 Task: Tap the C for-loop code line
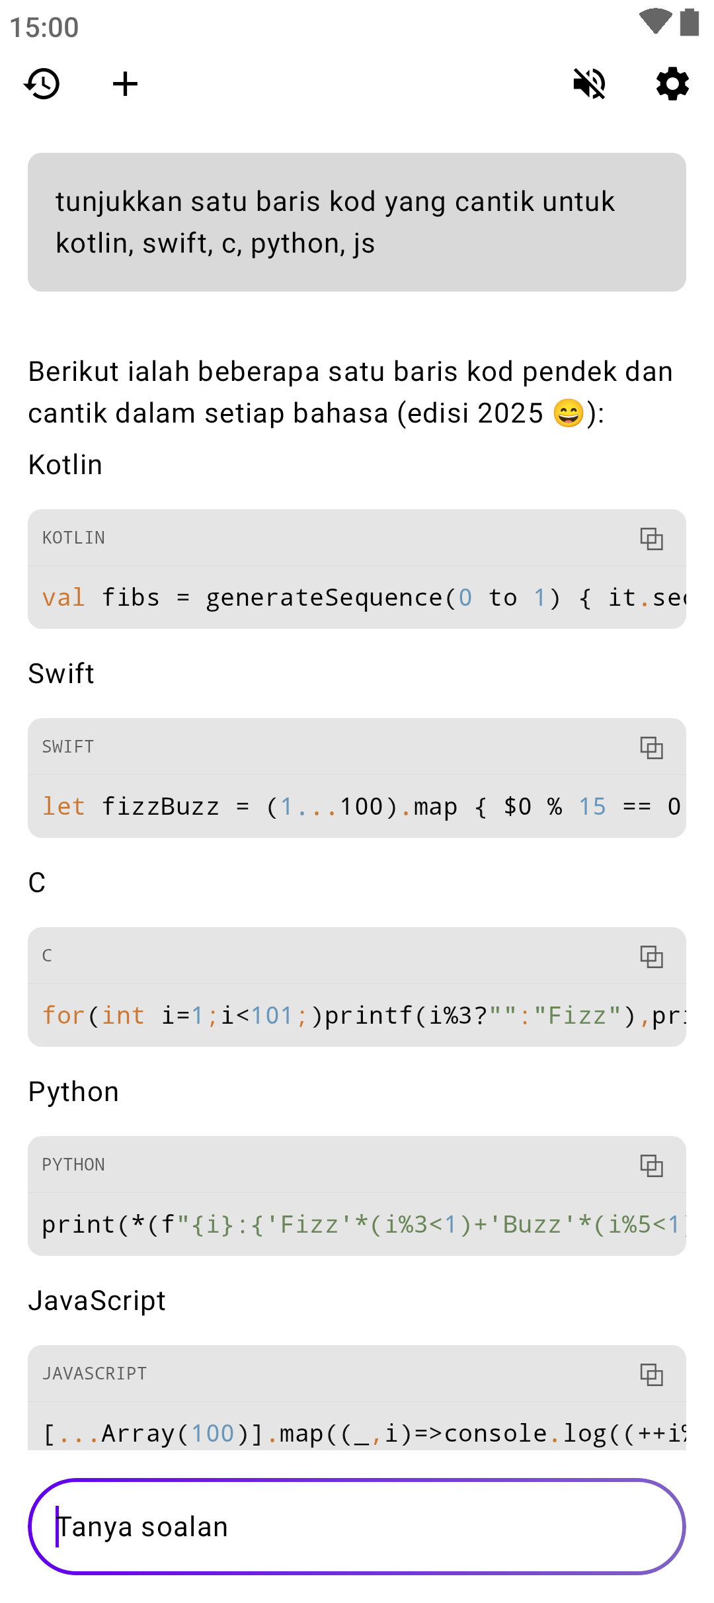357,1016
